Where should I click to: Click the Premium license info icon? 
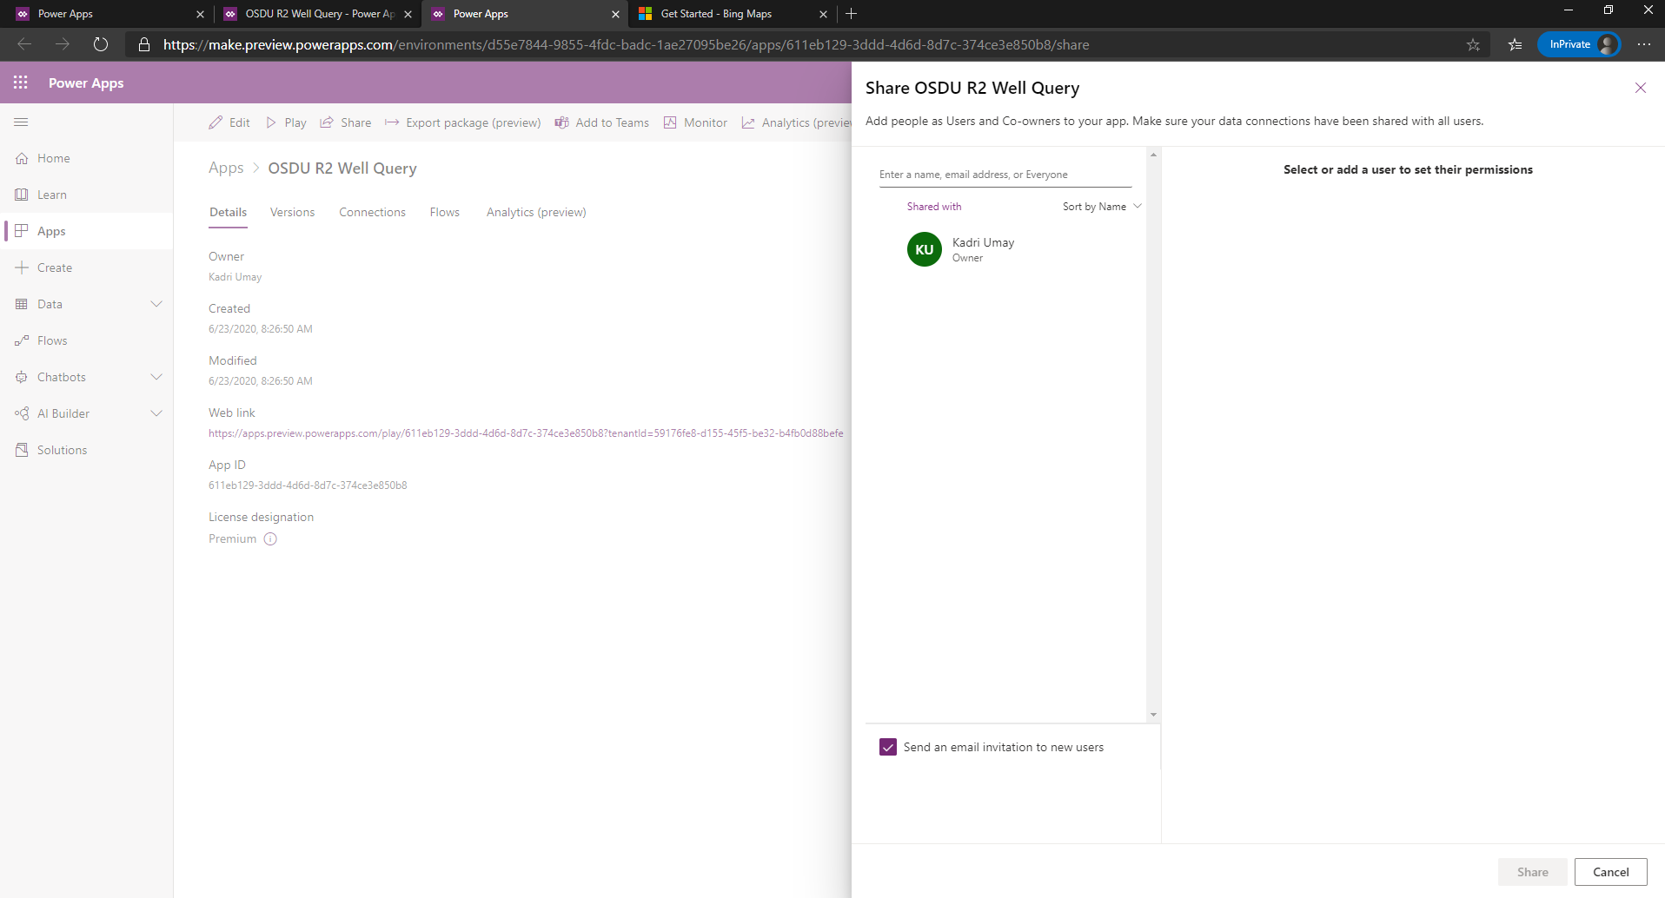[270, 538]
